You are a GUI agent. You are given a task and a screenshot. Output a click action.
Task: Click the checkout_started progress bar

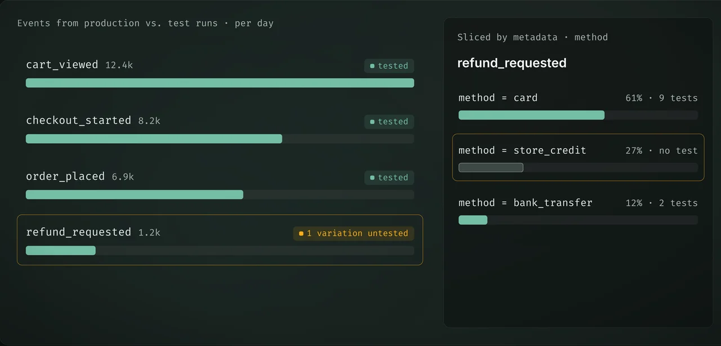[220, 139]
